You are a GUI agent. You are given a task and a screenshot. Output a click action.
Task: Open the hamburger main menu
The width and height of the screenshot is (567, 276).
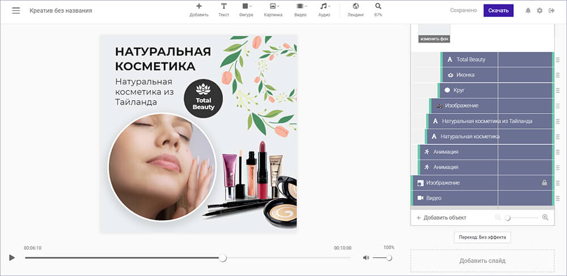16,10
